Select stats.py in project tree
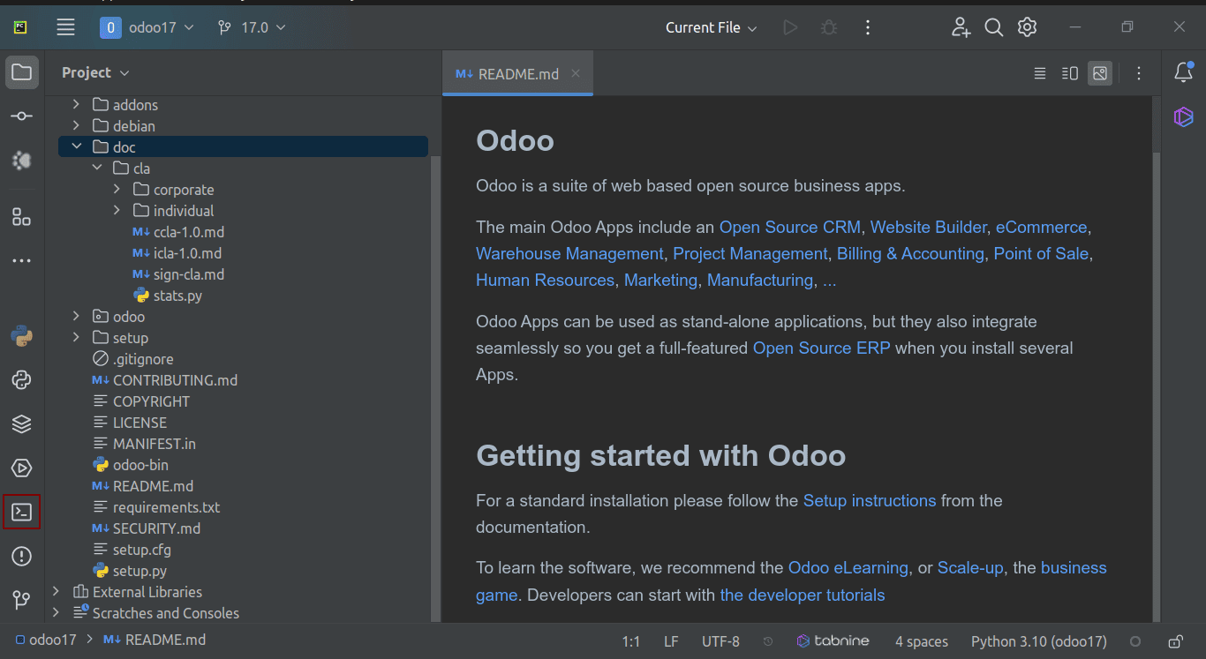The width and height of the screenshot is (1206, 659). (168, 295)
